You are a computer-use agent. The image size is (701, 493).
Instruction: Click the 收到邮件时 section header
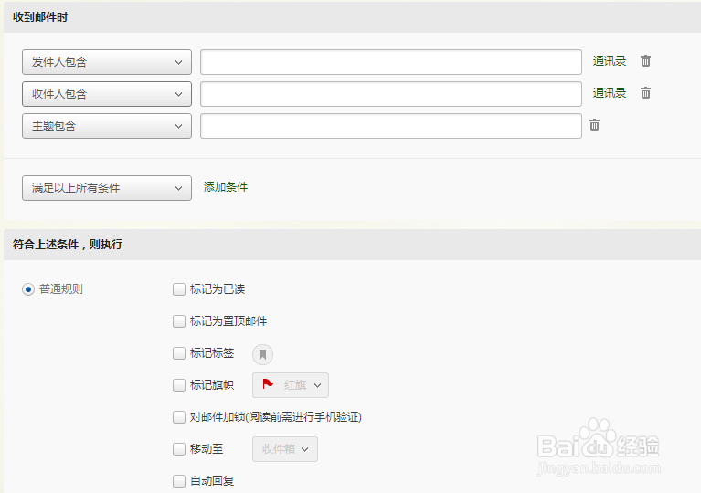pos(40,17)
